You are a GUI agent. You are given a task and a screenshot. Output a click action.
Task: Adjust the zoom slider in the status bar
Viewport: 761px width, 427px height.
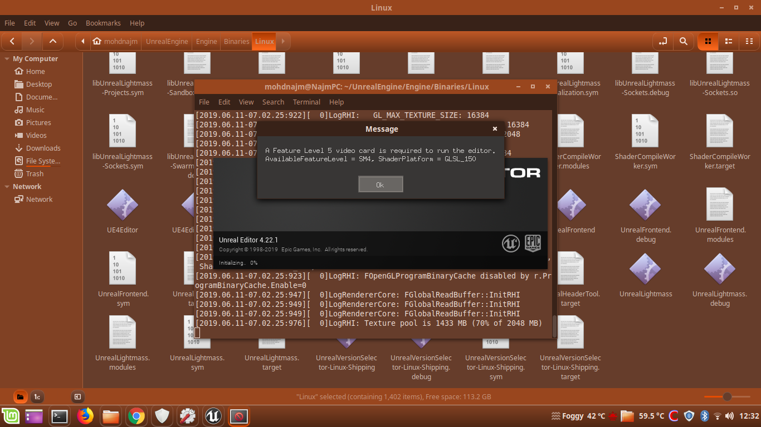pyautogui.click(x=727, y=396)
